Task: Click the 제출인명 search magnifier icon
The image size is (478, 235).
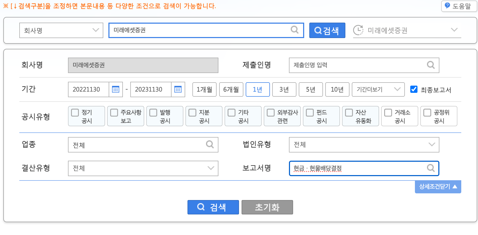Action: pos(431,65)
